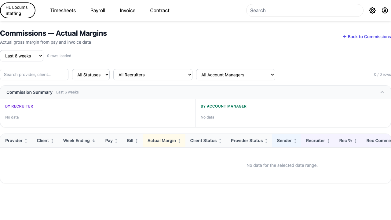This screenshot has height=220, width=391.
Task: Click the Actual Margin sort icon
Action: pyautogui.click(x=179, y=141)
